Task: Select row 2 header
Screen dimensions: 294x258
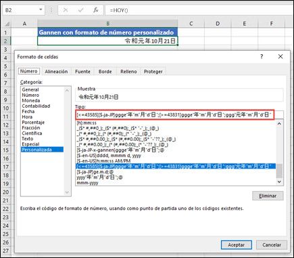Action: 6,41
